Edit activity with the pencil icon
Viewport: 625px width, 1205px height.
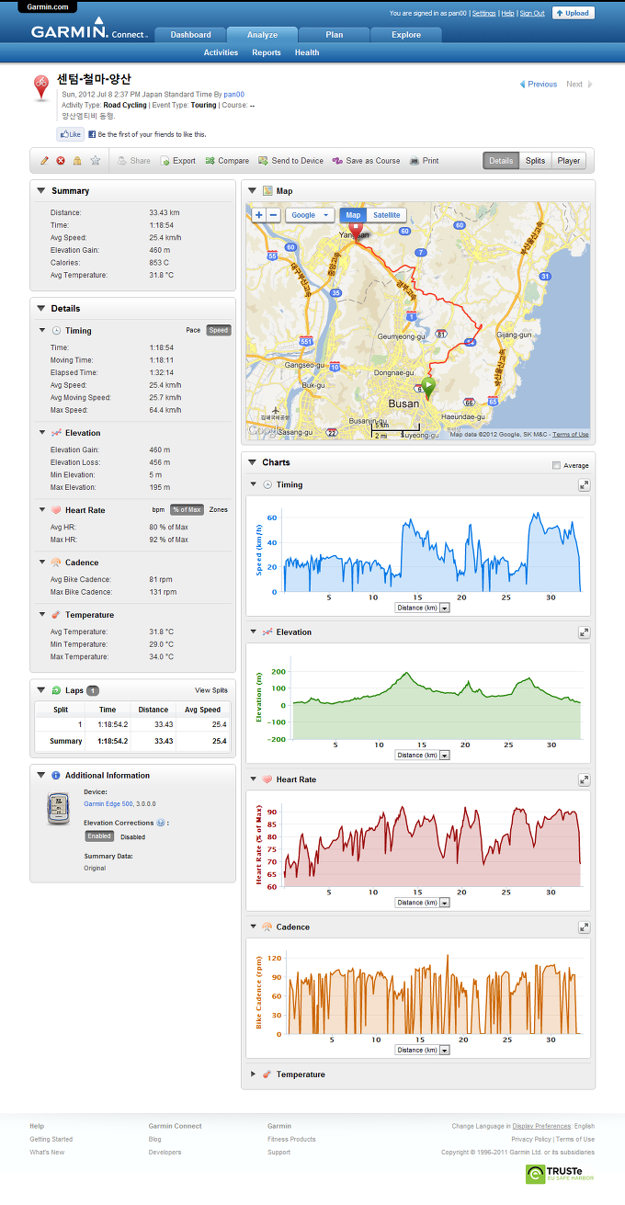[44, 161]
